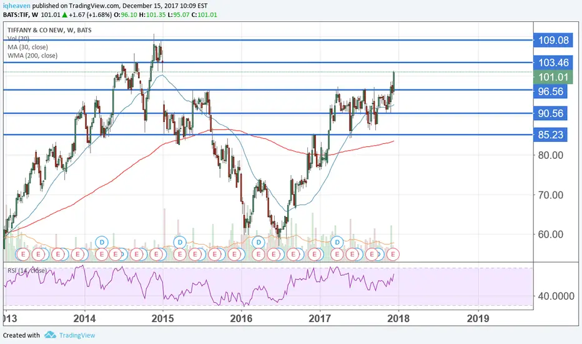582x344 pixels.
Task: Click the dividend D marker near early 2015
Action: (180, 242)
